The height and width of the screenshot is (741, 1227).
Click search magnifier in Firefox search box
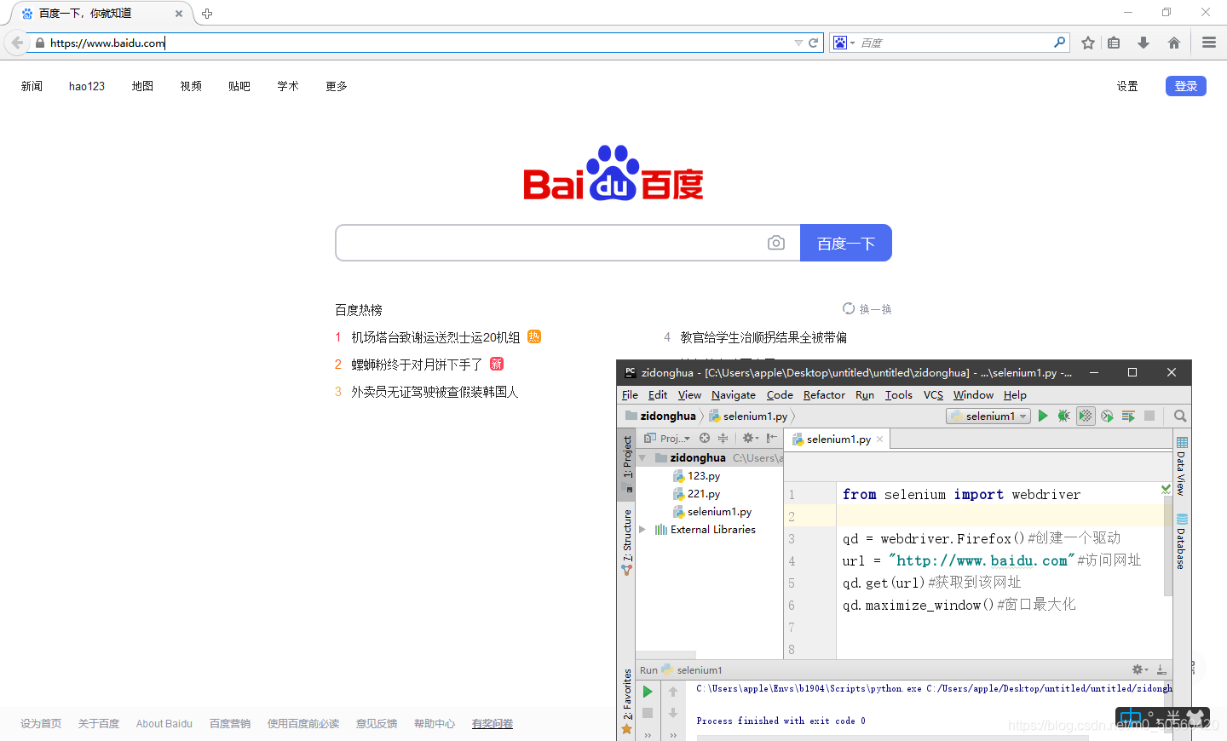pos(1059,42)
